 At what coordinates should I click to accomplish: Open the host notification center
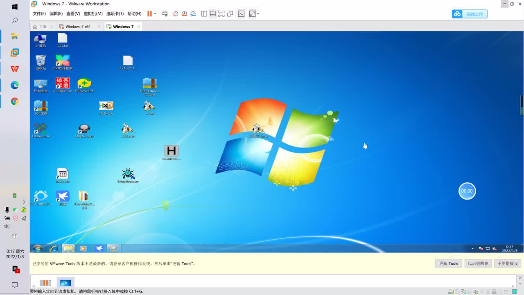click(x=15, y=285)
